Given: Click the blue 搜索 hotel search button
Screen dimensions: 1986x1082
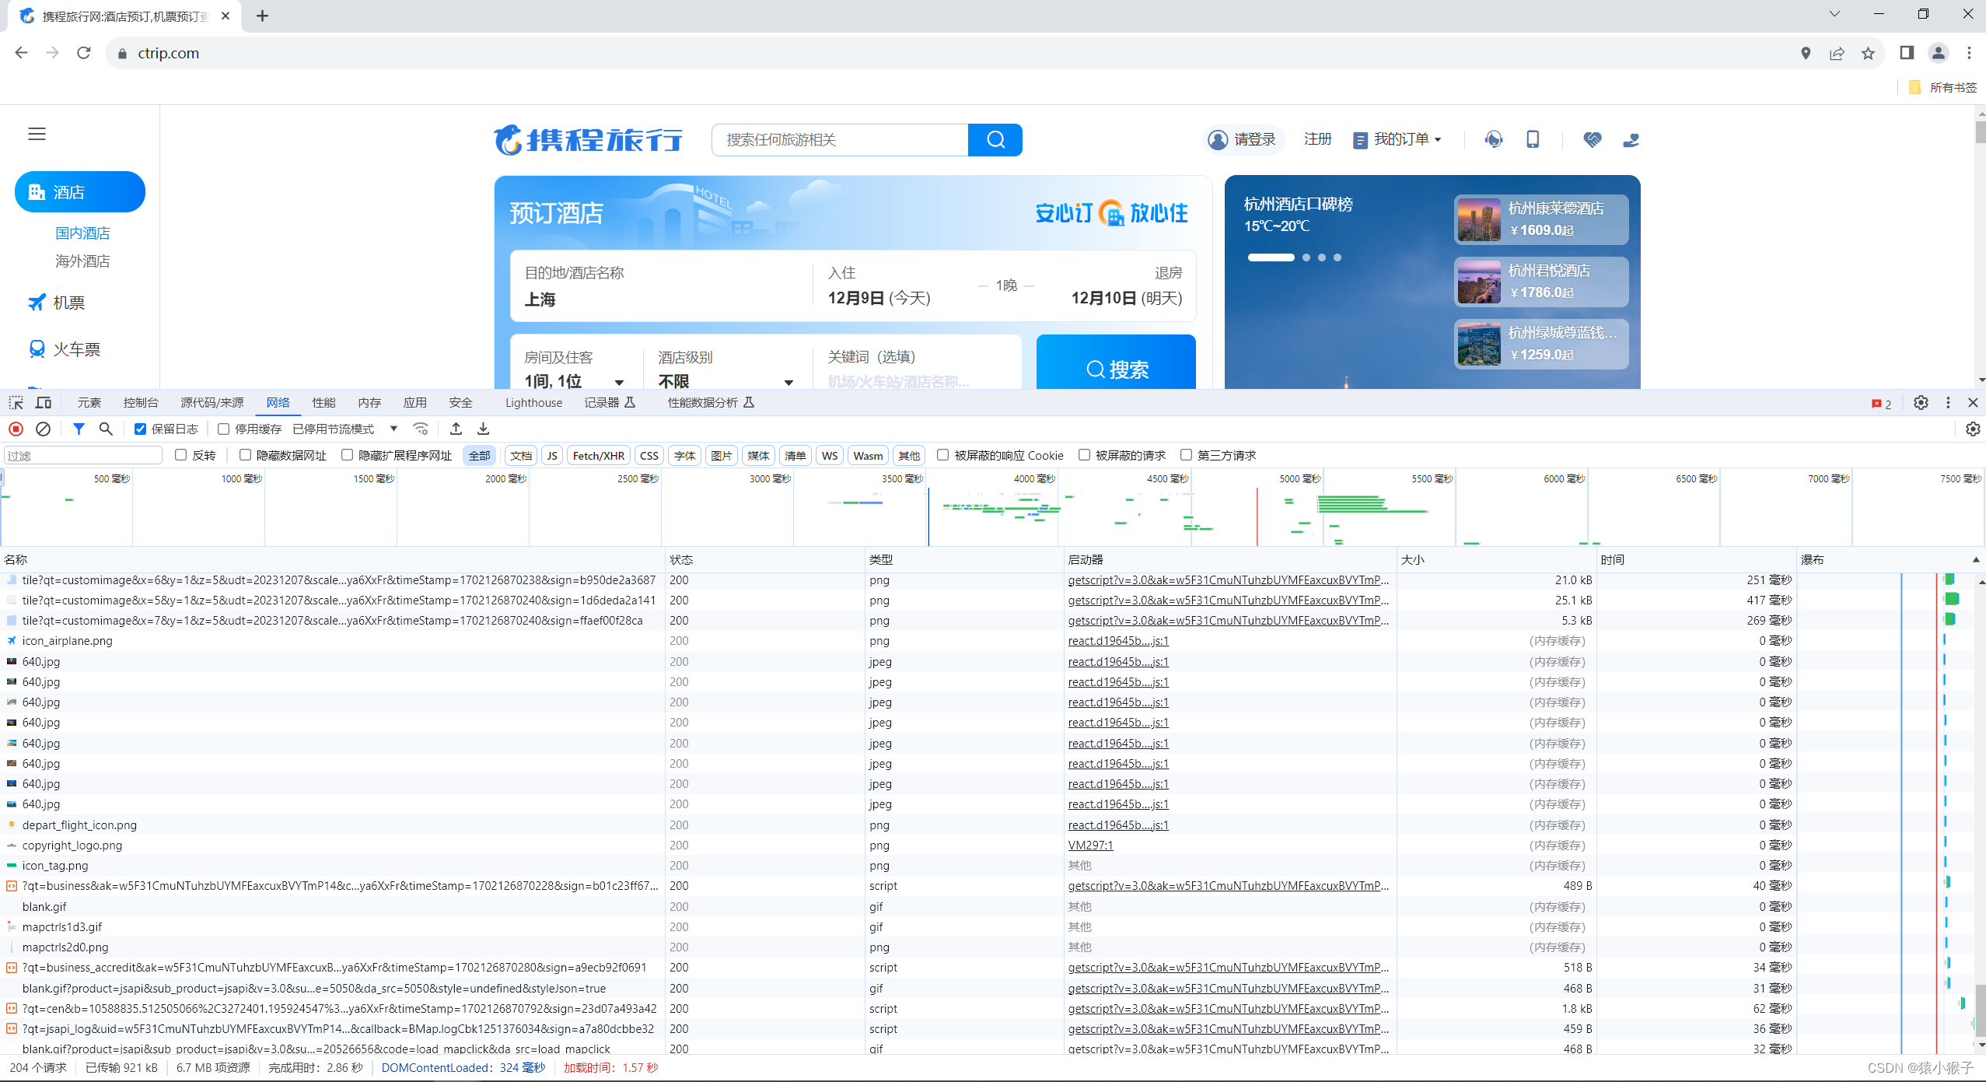Looking at the screenshot, I should (x=1116, y=369).
